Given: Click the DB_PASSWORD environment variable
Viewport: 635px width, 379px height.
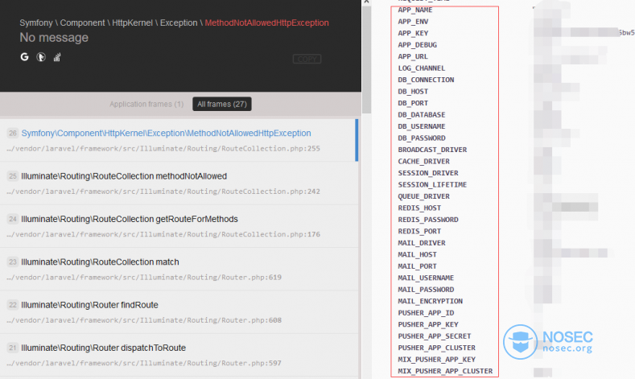Looking at the screenshot, I should point(421,138).
